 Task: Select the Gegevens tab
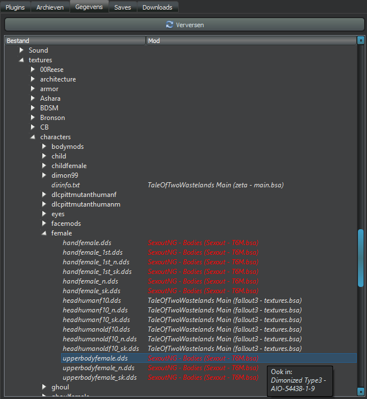point(89,7)
